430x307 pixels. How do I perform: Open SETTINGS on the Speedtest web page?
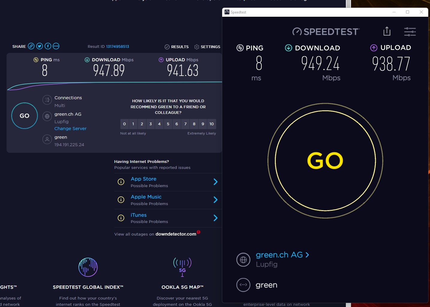pyautogui.click(x=207, y=47)
